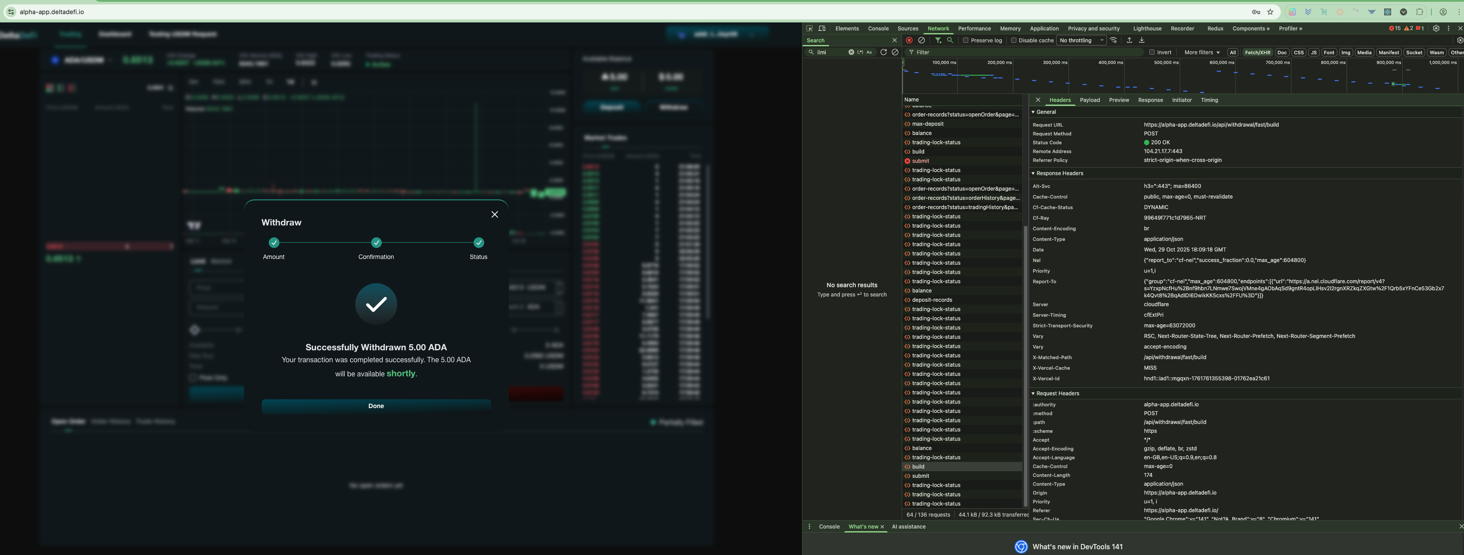Open the No throttling dropdown
1464x555 pixels.
1081,40
